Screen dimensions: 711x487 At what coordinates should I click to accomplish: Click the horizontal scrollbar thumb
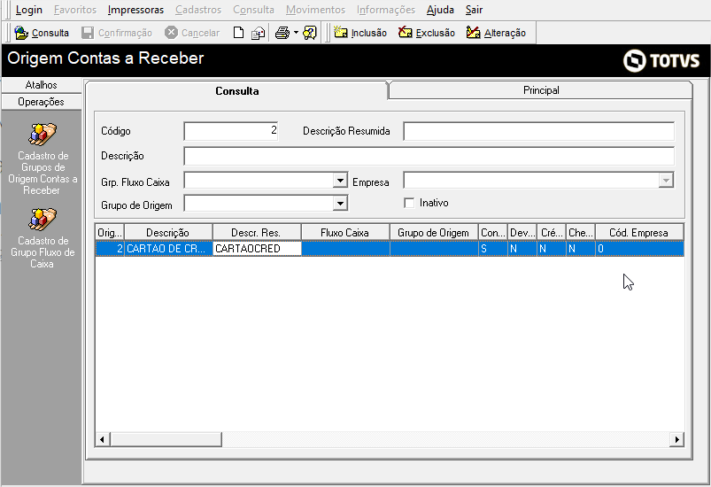166,439
